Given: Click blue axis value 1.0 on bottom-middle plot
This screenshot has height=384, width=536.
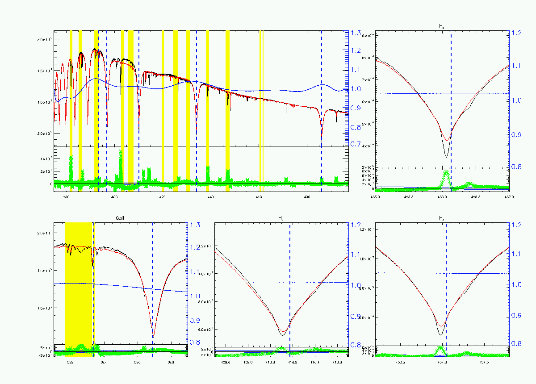Looking at the screenshot, I should click(x=356, y=285).
